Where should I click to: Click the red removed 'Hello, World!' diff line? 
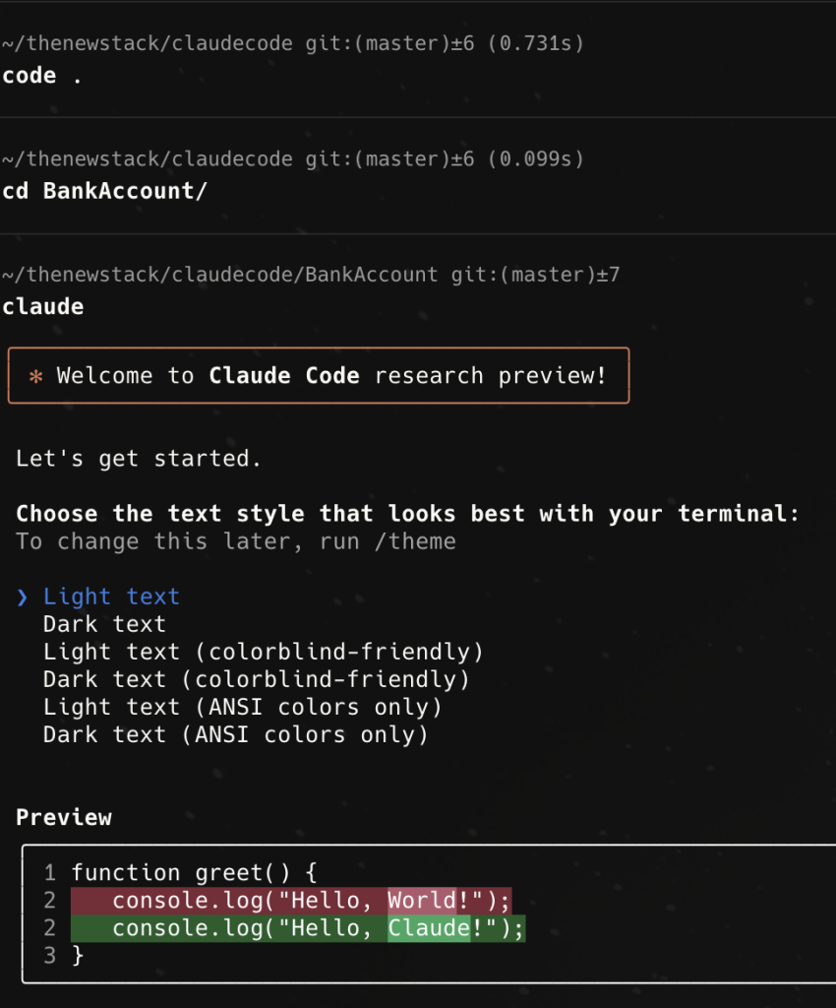pyautogui.click(x=291, y=901)
